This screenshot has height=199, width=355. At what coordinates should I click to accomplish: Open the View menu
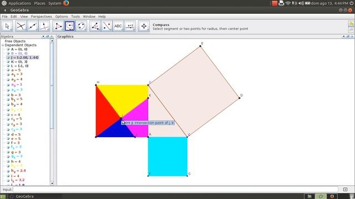click(24, 17)
